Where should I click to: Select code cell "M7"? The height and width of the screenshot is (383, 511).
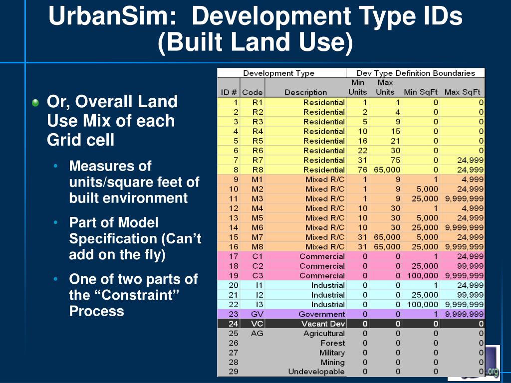[252, 237]
